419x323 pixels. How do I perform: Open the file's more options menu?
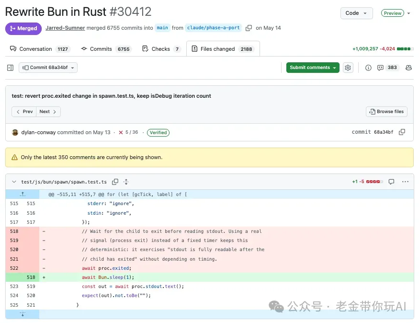click(405, 182)
